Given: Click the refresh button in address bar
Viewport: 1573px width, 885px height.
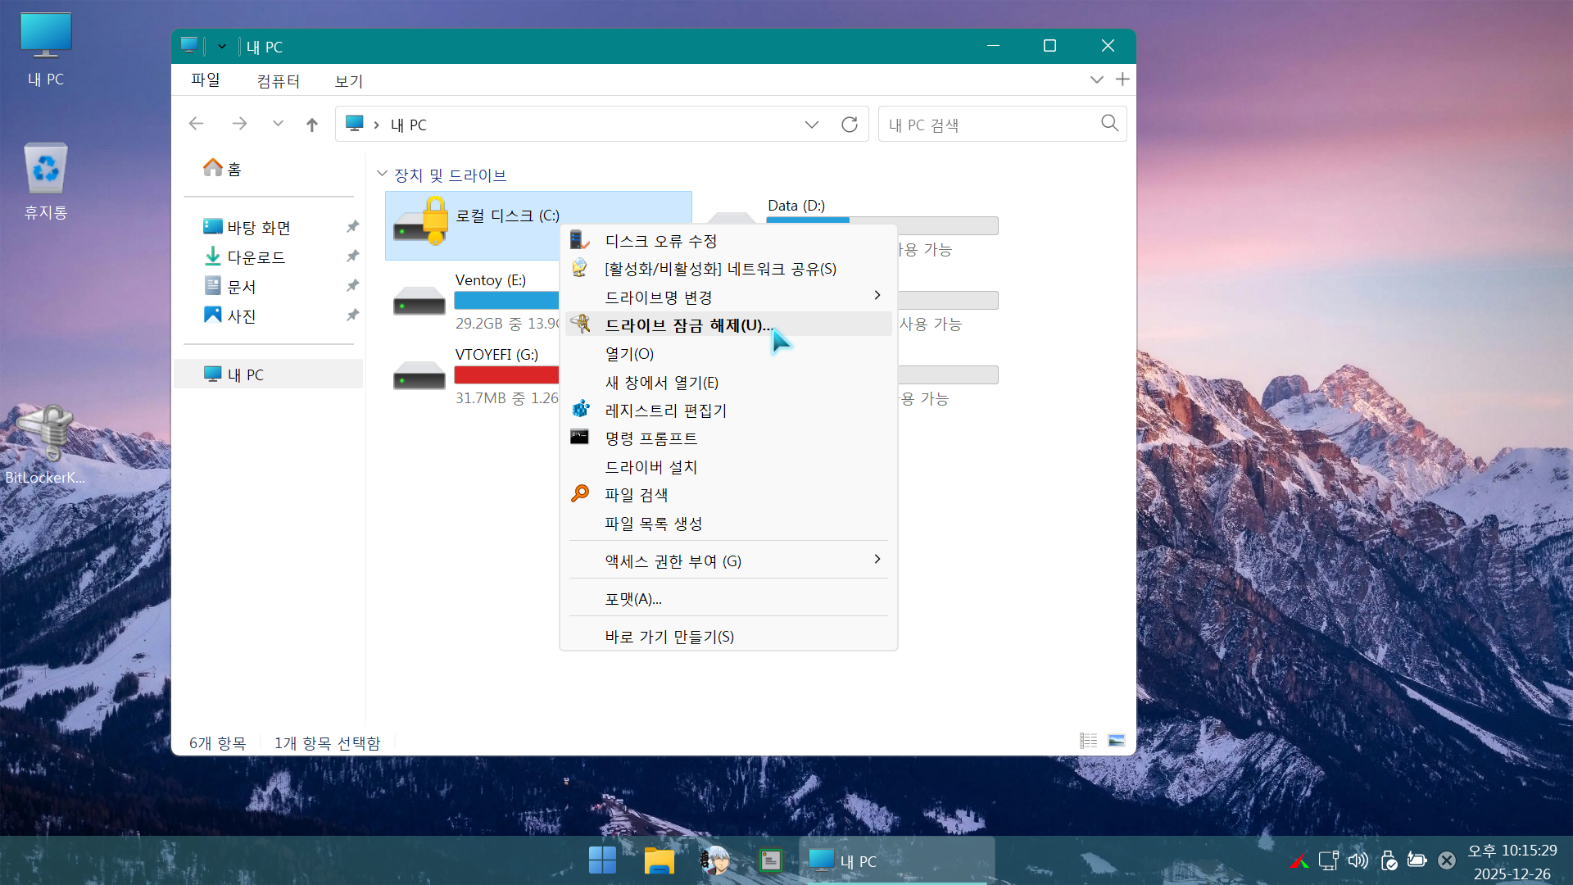Looking at the screenshot, I should [x=850, y=125].
